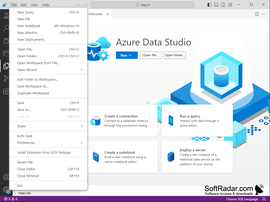
Task: Expand the Preferences submenu
Action: click(48, 143)
